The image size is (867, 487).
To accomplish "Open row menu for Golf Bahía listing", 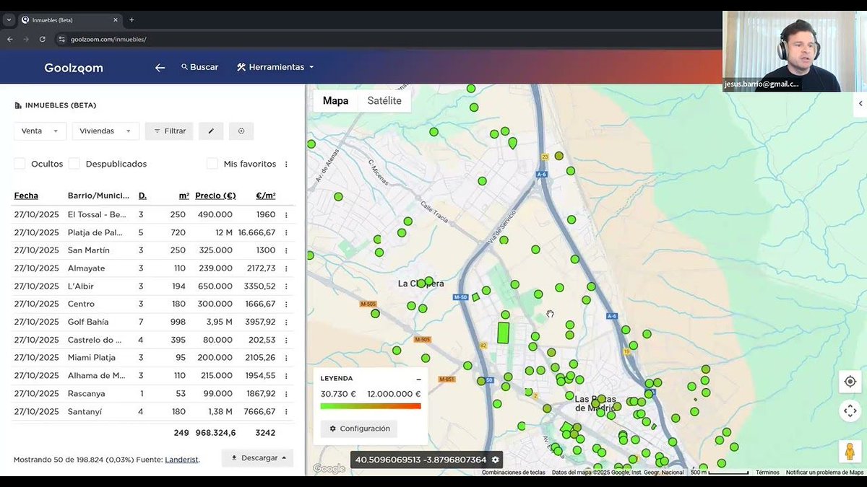I will point(286,322).
